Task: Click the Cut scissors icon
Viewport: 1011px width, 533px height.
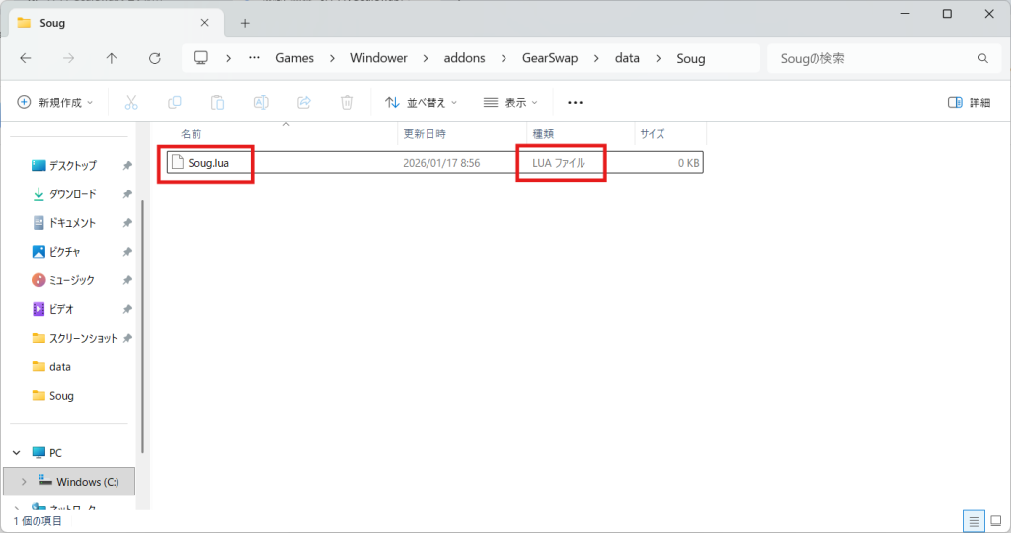Action: (131, 102)
